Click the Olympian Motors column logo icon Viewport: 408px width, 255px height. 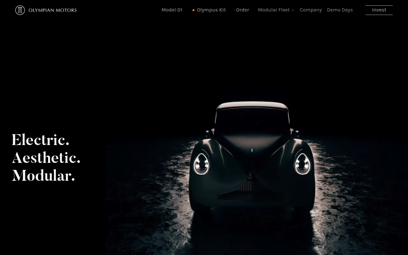click(x=20, y=10)
